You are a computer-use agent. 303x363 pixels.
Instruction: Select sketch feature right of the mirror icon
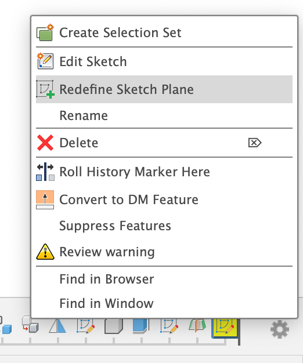[86, 326]
